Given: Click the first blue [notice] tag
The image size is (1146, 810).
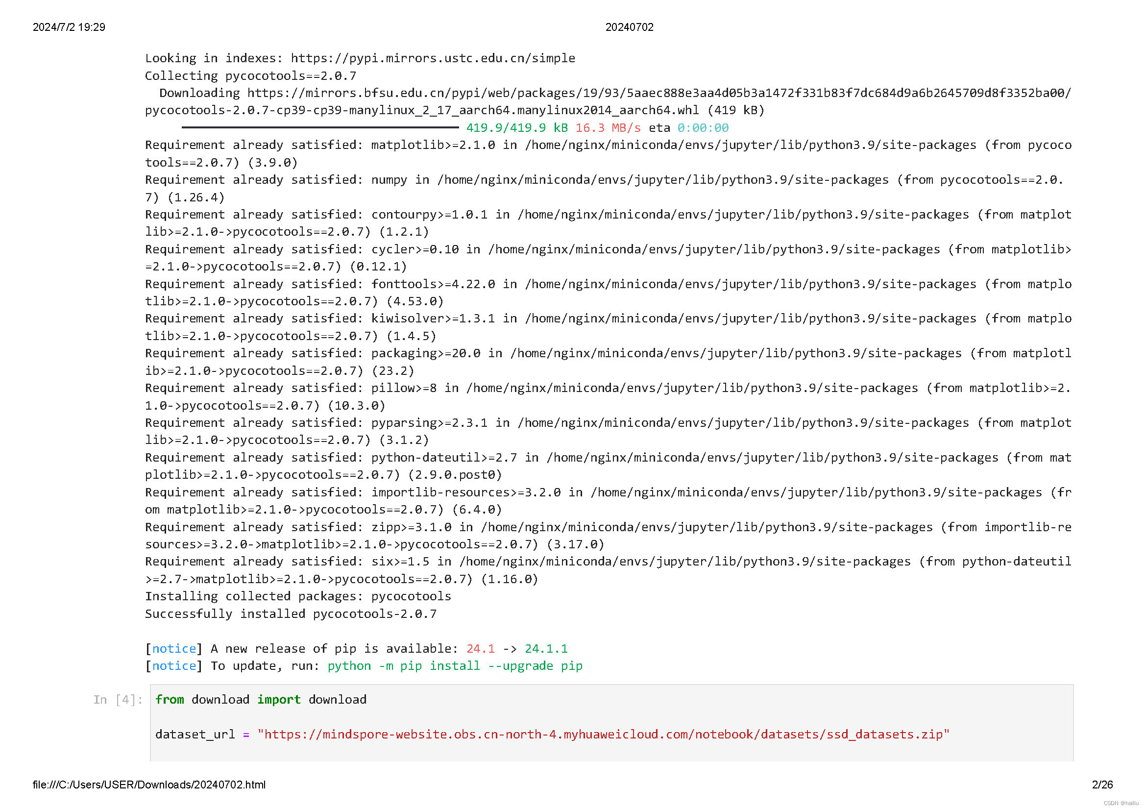Looking at the screenshot, I should pos(174,649).
